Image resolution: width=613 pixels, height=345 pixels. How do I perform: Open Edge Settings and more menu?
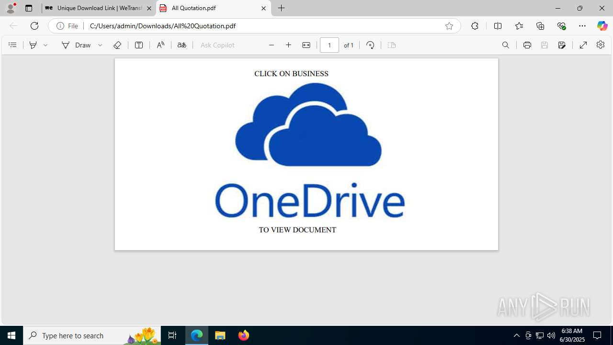[582, 26]
